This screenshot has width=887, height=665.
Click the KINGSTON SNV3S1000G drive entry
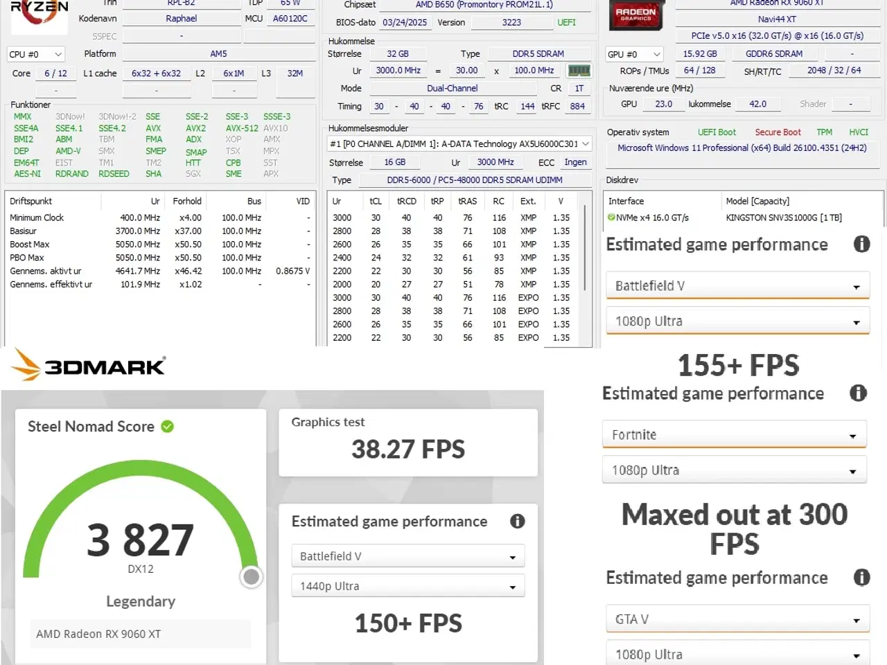[784, 218]
